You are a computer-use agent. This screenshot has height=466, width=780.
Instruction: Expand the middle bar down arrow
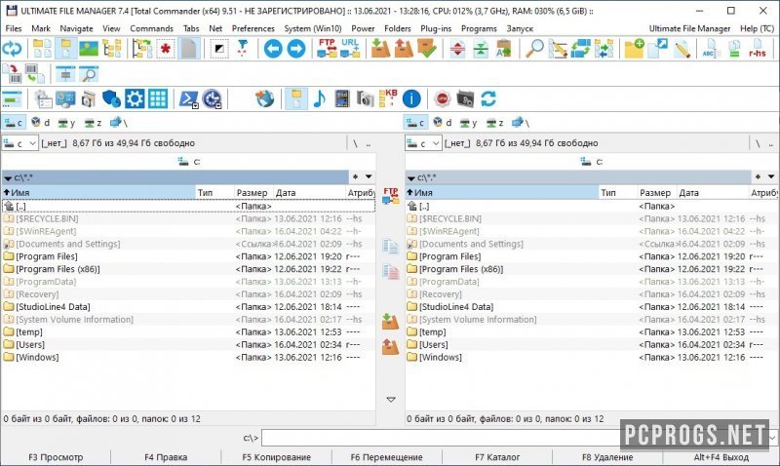[x=391, y=400]
